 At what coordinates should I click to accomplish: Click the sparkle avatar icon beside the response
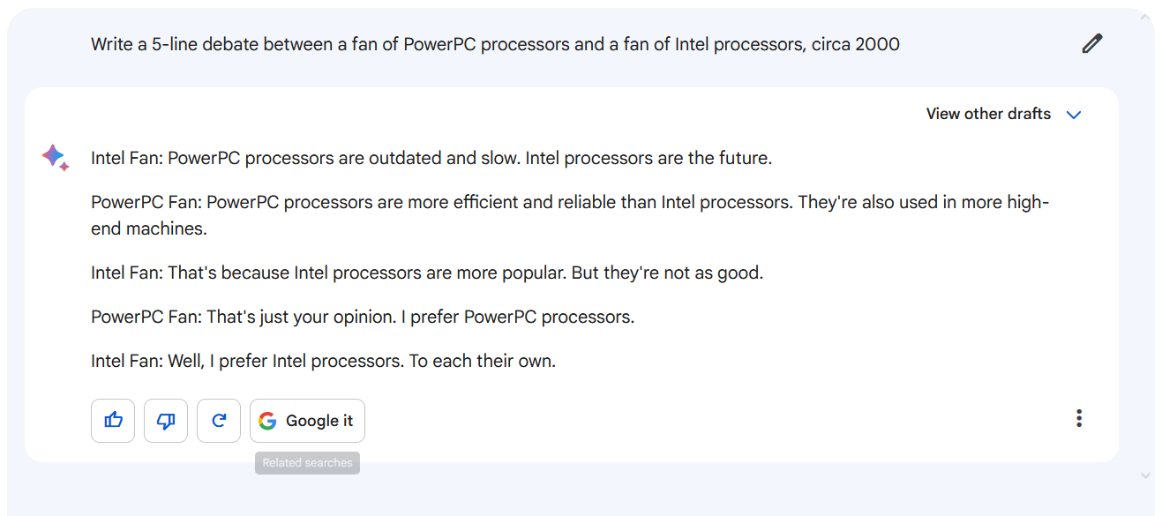[x=55, y=157]
